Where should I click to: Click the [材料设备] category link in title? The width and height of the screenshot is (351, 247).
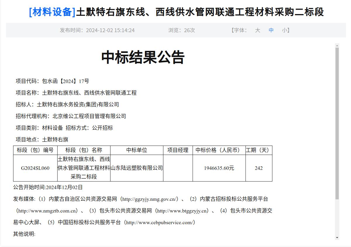[x=52, y=12]
